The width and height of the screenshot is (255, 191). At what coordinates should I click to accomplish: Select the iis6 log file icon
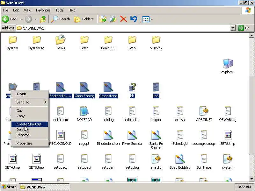[156, 87]
